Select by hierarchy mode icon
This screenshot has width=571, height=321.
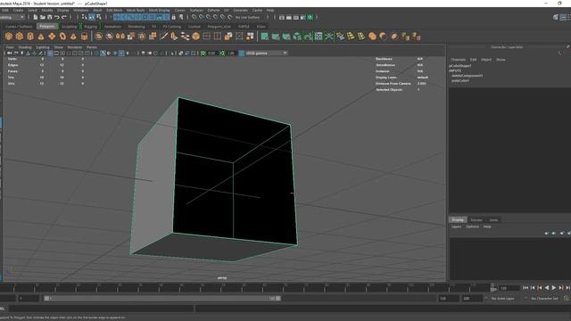(85, 17)
